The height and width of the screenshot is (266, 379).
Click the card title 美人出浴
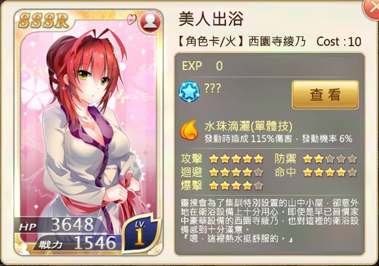click(211, 19)
